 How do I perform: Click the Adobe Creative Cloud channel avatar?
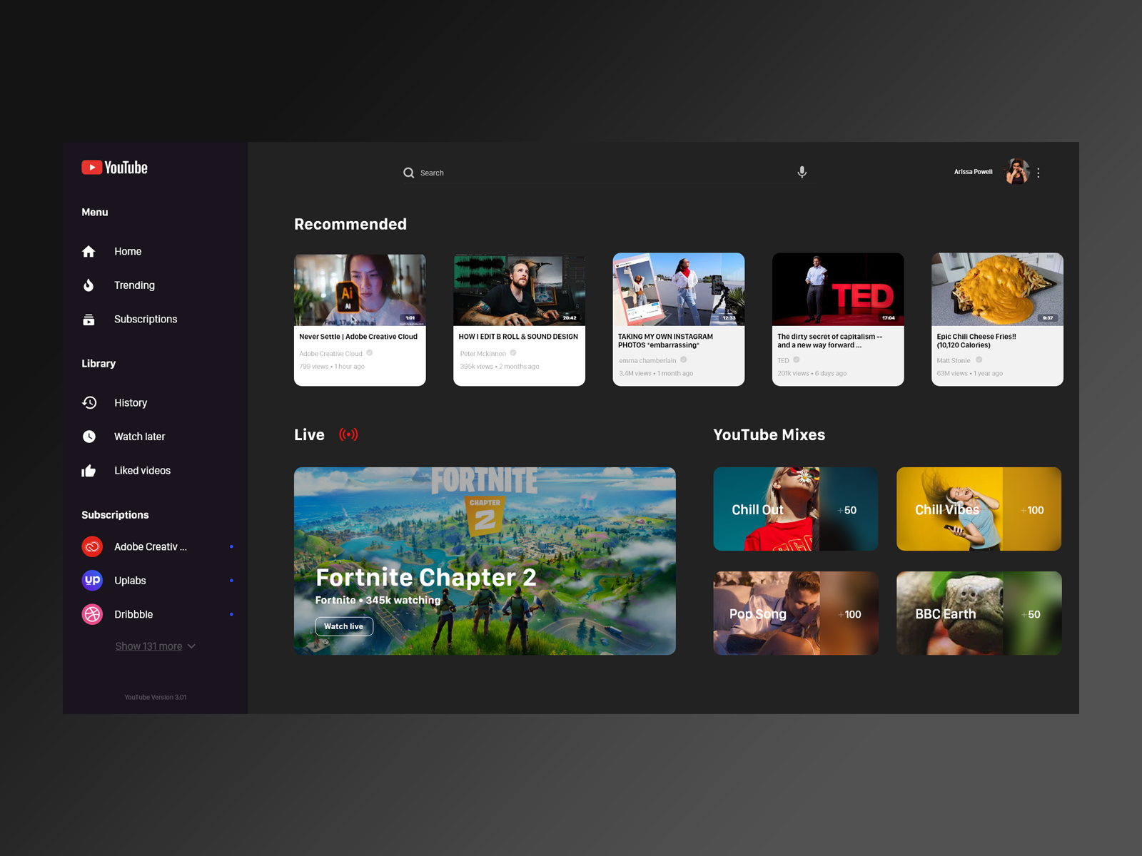click(92, 546)
